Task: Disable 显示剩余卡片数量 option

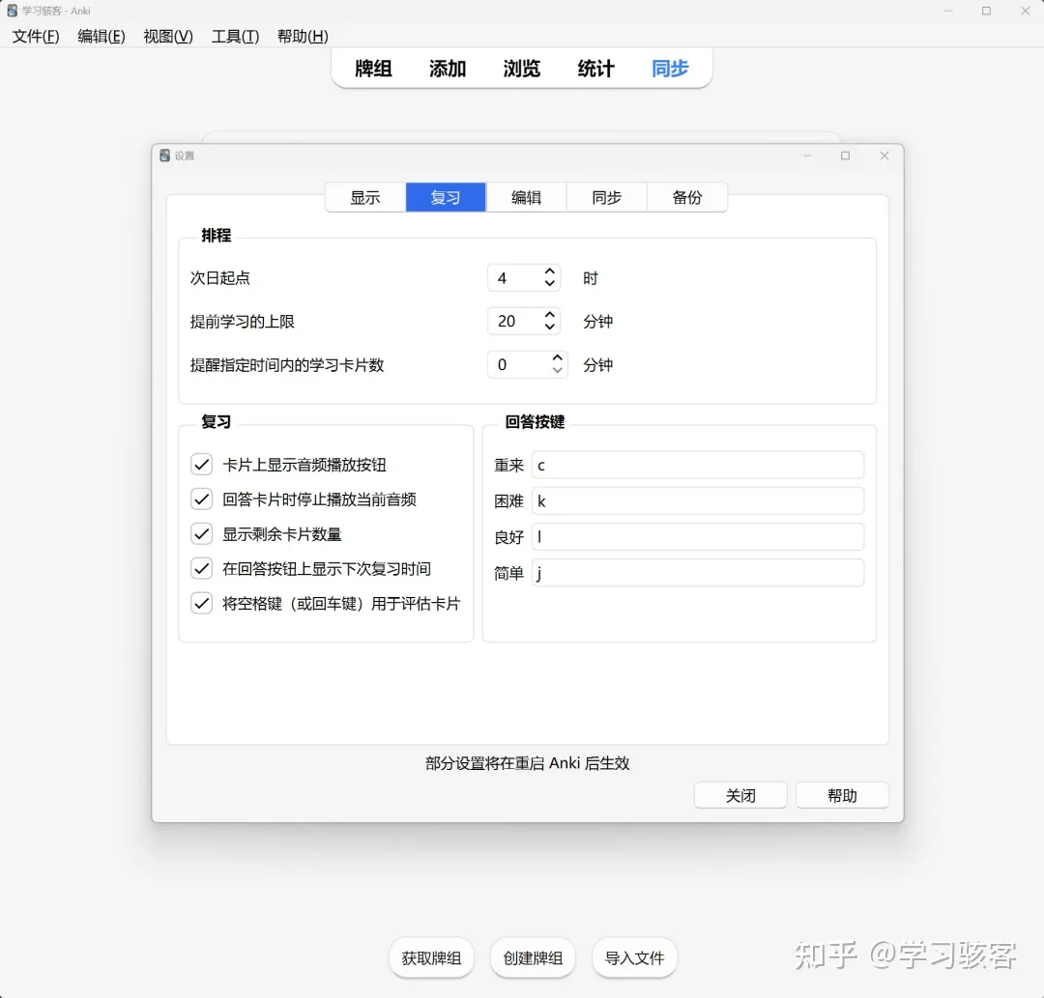Action: 202,534
